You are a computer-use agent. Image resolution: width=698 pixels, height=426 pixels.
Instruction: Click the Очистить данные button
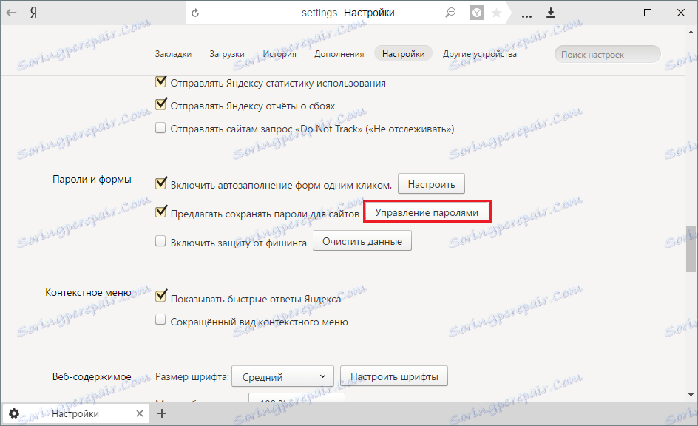tap(362, 241)
